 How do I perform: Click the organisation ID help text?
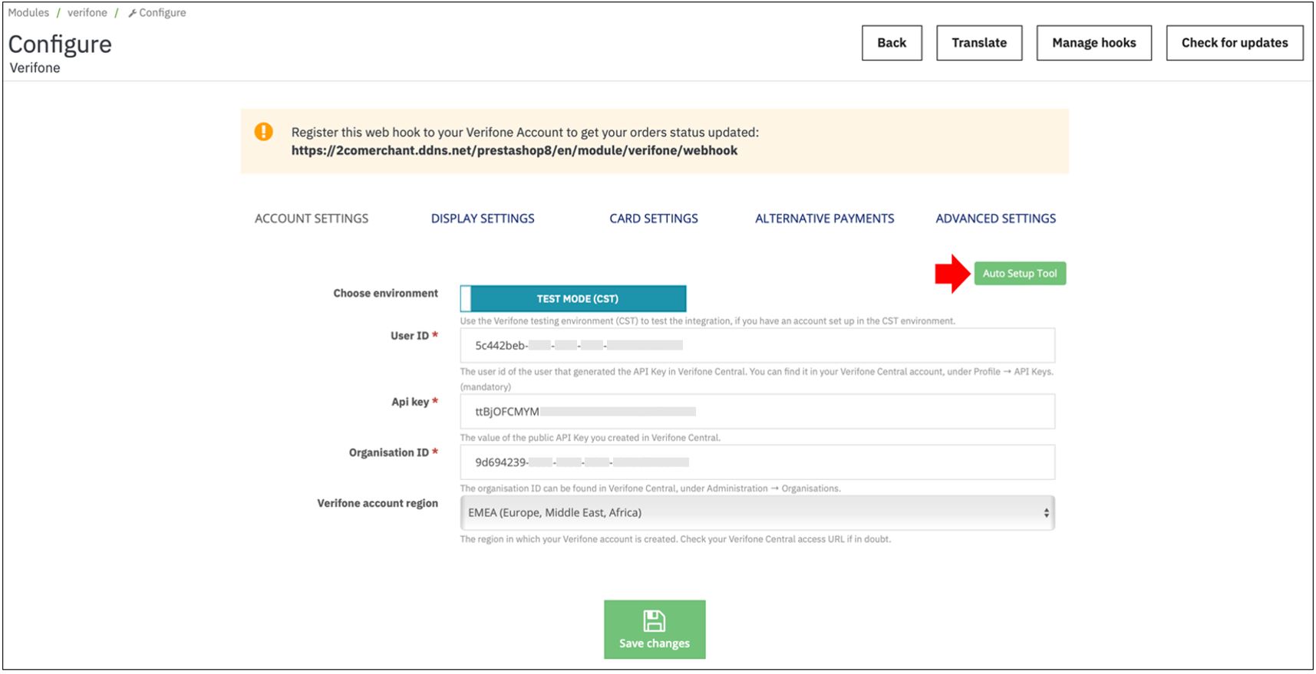tap(650, 489)
